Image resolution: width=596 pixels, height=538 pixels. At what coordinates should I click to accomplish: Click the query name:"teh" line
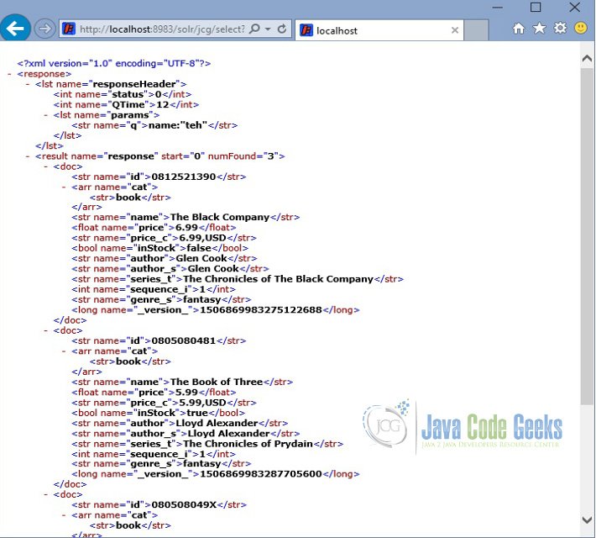[x=154, y=125]
